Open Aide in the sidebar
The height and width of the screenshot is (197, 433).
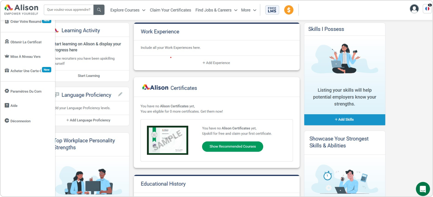(14, 106)
